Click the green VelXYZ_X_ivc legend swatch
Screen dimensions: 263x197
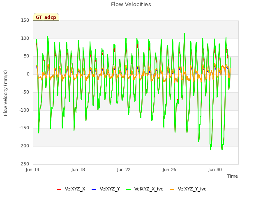129,190
